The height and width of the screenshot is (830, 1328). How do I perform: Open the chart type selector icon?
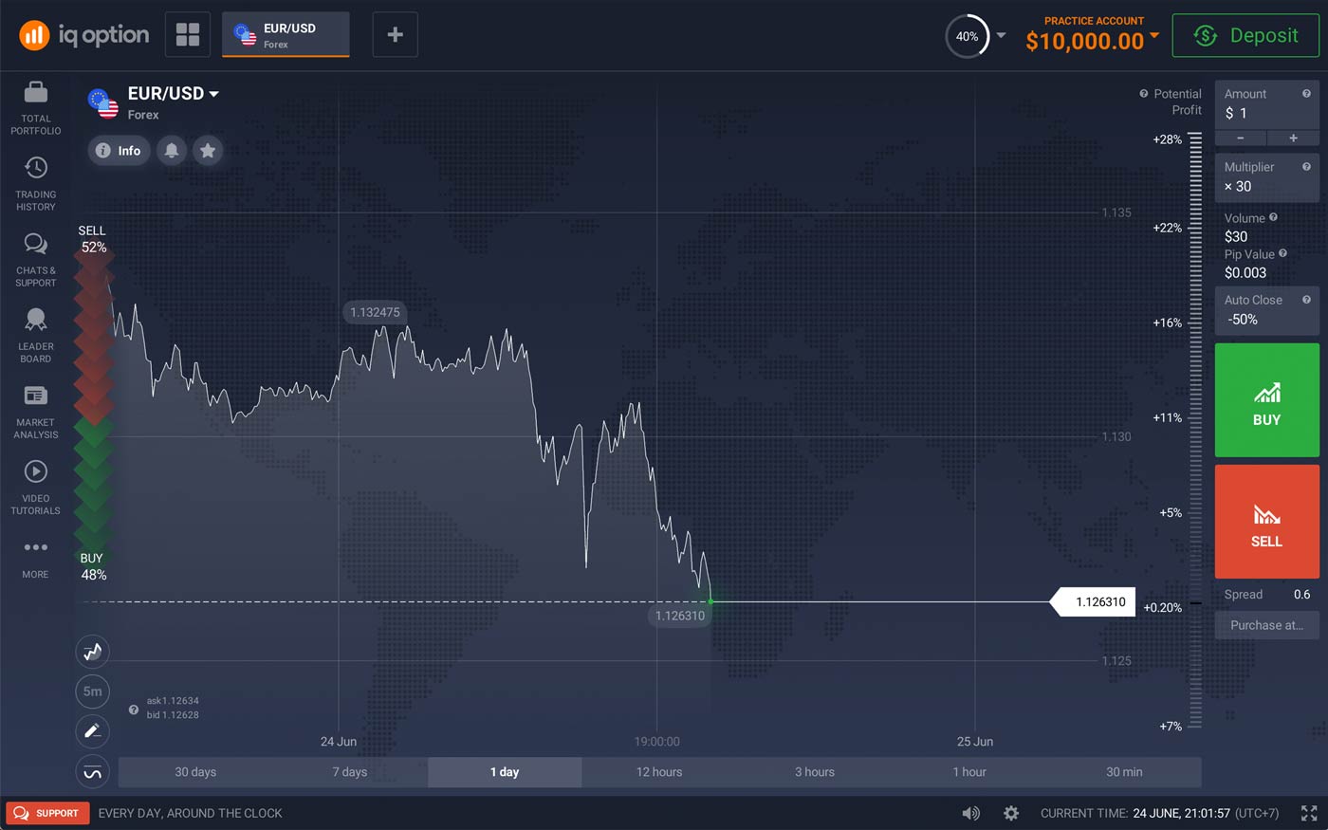tap(92, 652)
